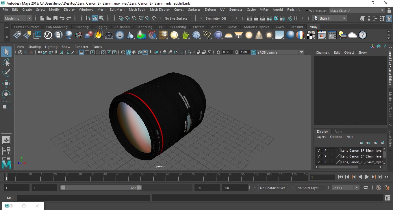Open the V-Ray frame buffer shelf icon

(322, 35)
